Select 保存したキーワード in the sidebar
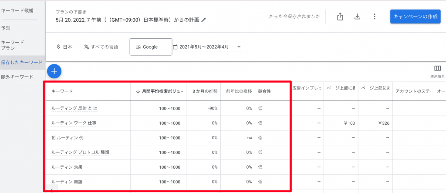This screenshot has width=446, height=193. (x=22, y=63)
